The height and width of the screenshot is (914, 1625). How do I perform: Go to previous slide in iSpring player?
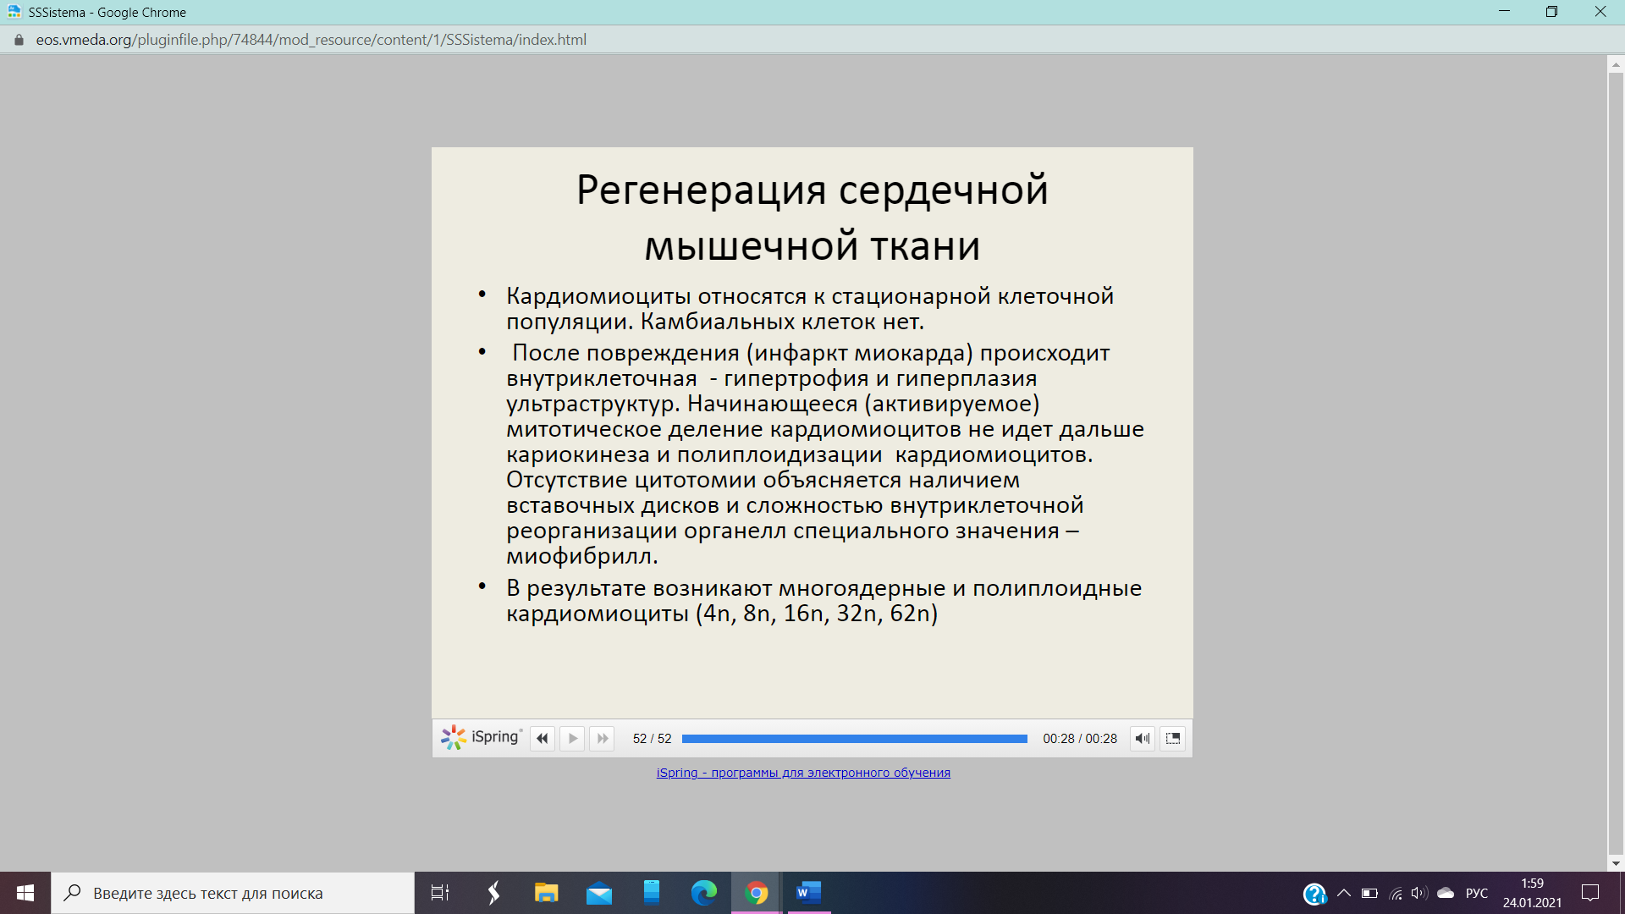pos(543,739)
